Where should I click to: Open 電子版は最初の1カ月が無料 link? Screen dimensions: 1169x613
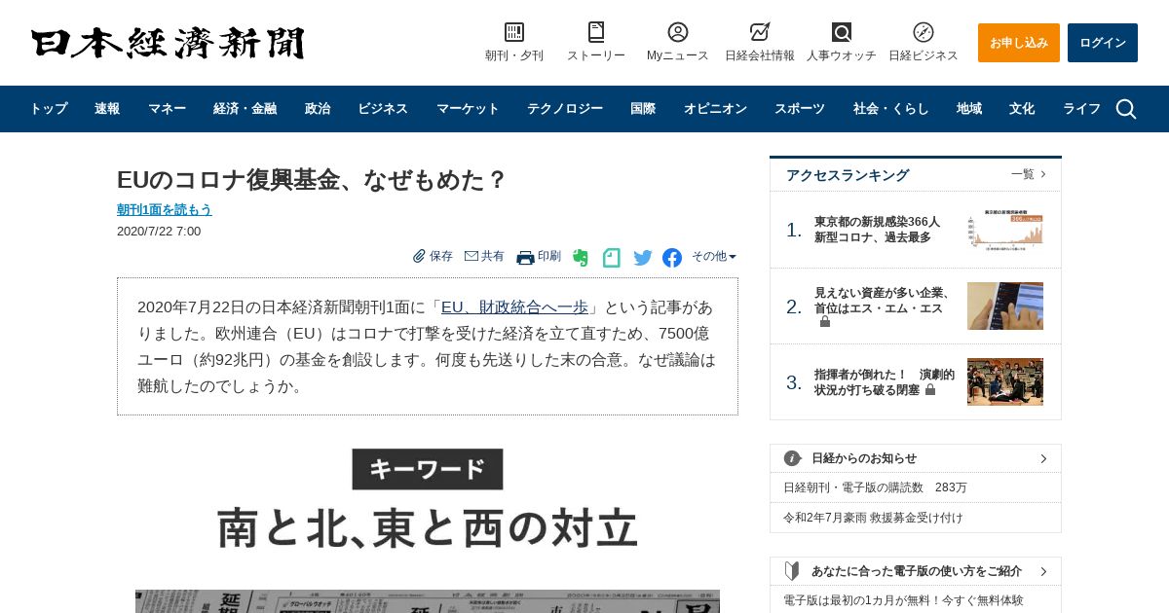pos(903,600)
